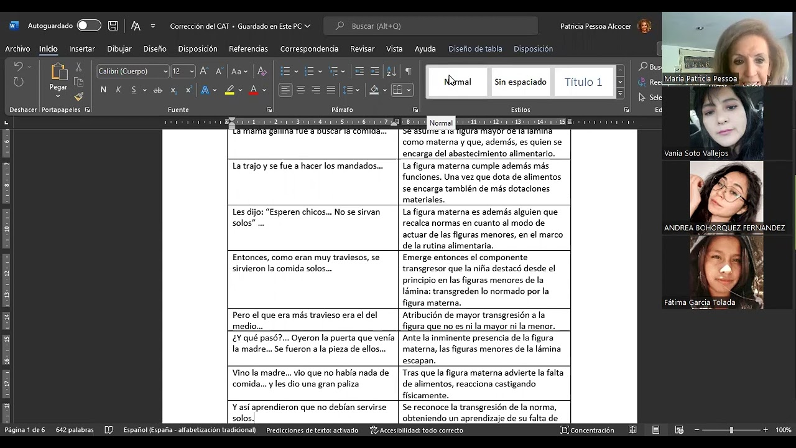Screen dimensions: 796x448
Task: Click the text effects (A) icon
Action: pyautogui.click(x=205, y=90)
